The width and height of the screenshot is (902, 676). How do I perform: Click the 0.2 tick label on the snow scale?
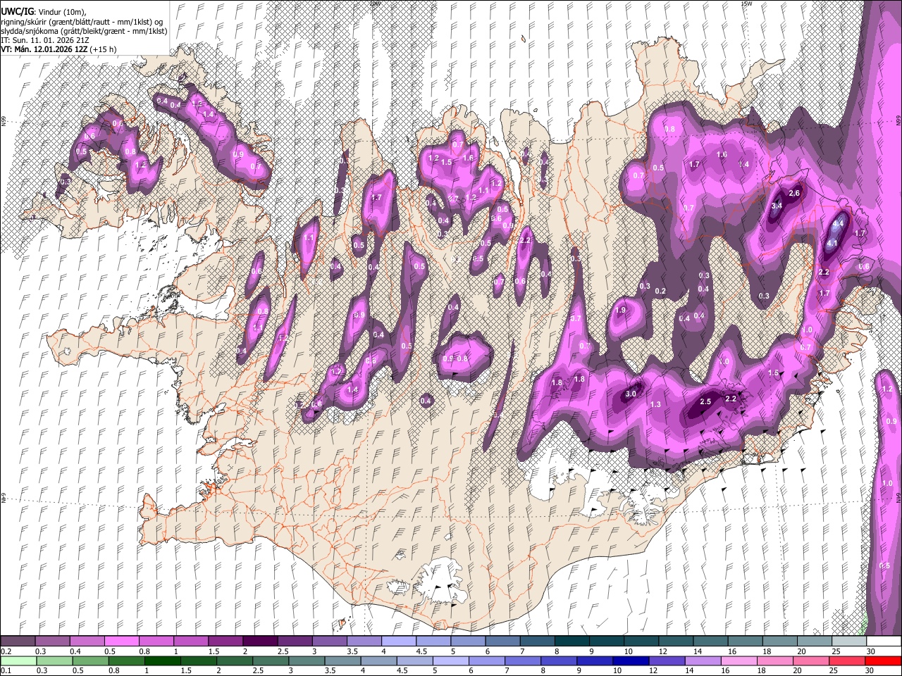[x=6, y=651]
